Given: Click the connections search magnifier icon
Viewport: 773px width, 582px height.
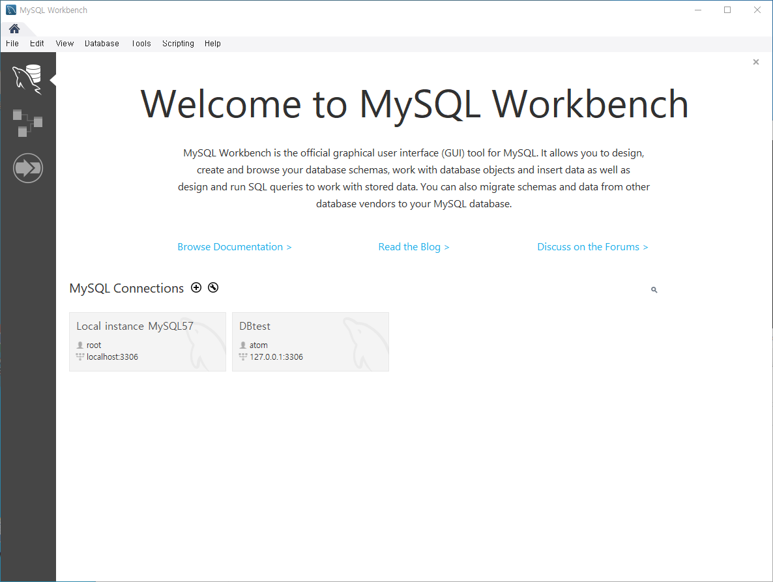Looking at the screenshot, I should point(654,290).
